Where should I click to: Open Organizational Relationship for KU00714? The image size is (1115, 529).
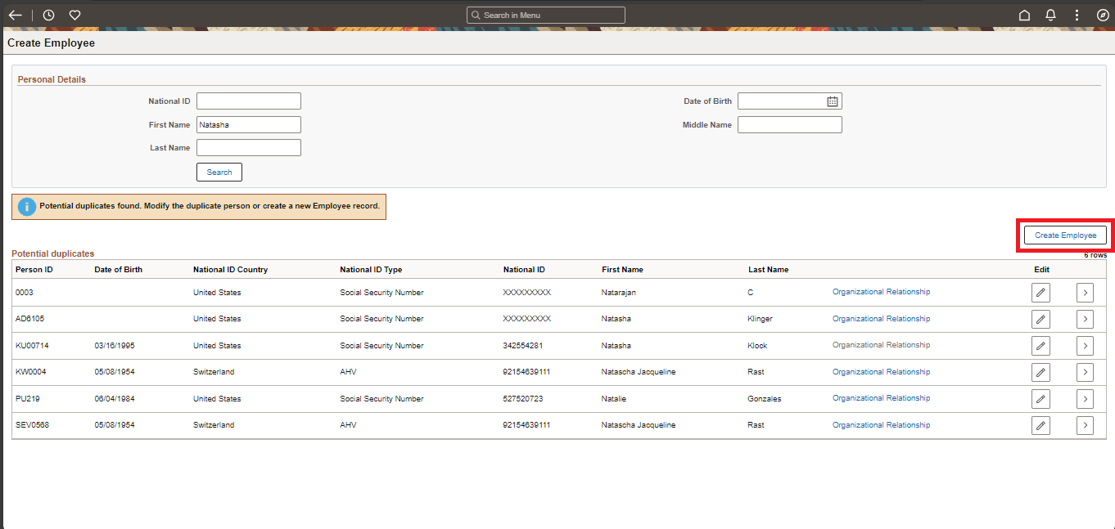pos(881,345)
